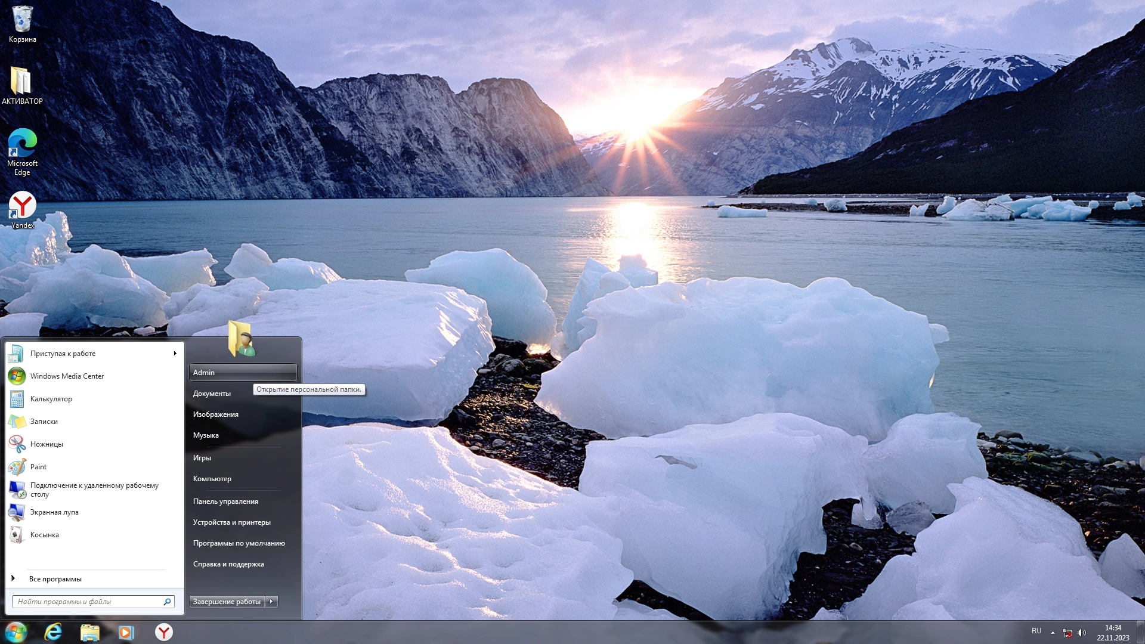Click the volume speaker tray icon

tap(1082, 633)
